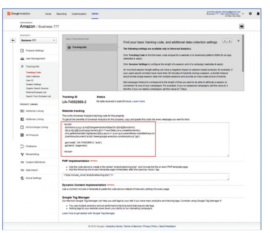The width and height of the screenshot is (270, 233).
Task: Open Data Import
Action: (x=32, y=170)
